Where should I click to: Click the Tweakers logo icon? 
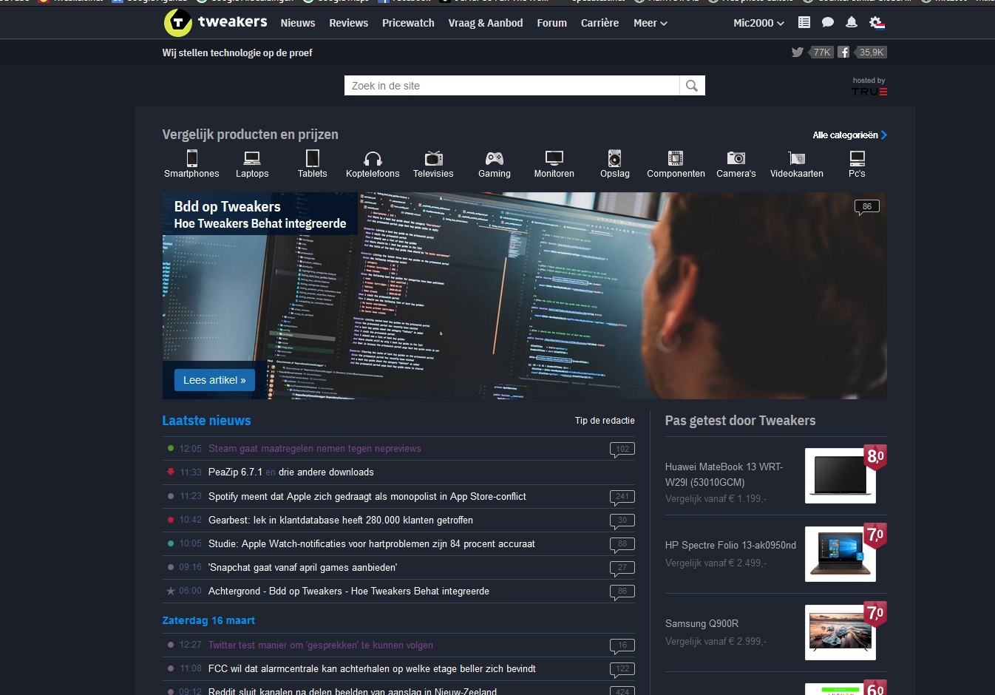[177, 23]
